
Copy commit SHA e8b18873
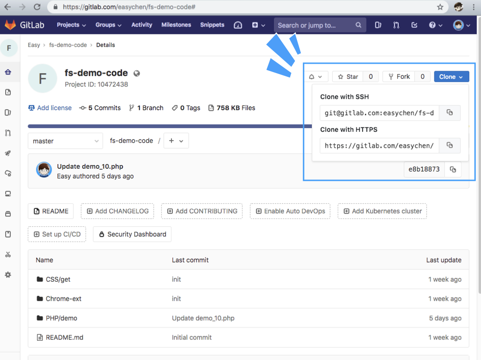click(453, 170)
